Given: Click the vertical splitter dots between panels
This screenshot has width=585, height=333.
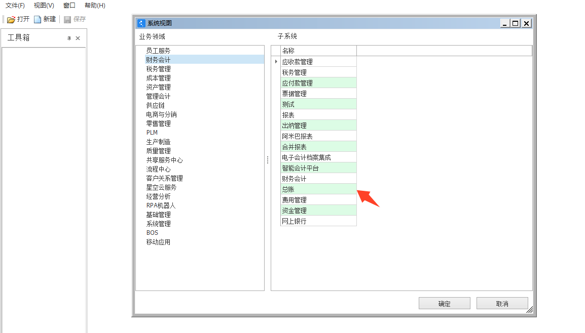Looking at the screenshot, I should click(267, 160).
